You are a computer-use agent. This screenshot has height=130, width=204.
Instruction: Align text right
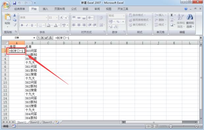click(84, 25)
